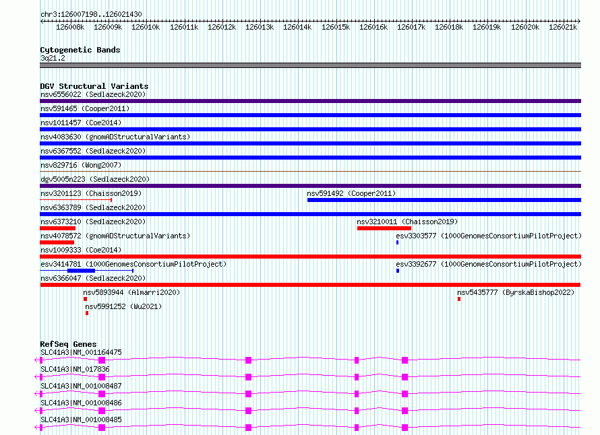
Task: Select the dgv5005n223 (Sedlazeck2020) label
Action: [95, 179]
